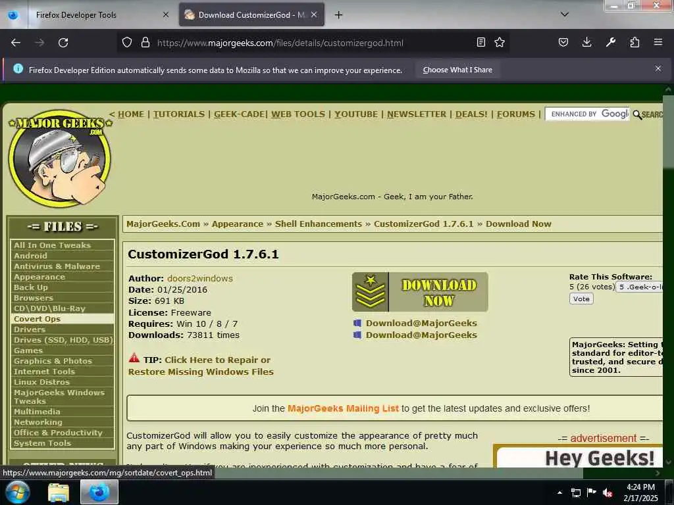Image resolution: width=674 pixels, height=505 pixels.
Task: List all tabs dropdown arrow
Action: click(x=565, y=14)
